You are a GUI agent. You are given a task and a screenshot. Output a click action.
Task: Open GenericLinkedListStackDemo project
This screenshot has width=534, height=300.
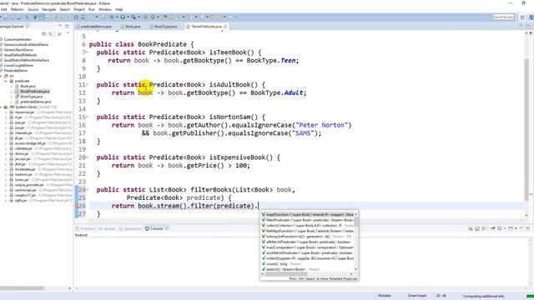[x=26, y=44]
